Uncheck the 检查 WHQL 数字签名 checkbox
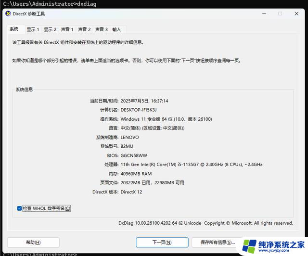Viewport: 308px width, 256px height. click(19, 208)
